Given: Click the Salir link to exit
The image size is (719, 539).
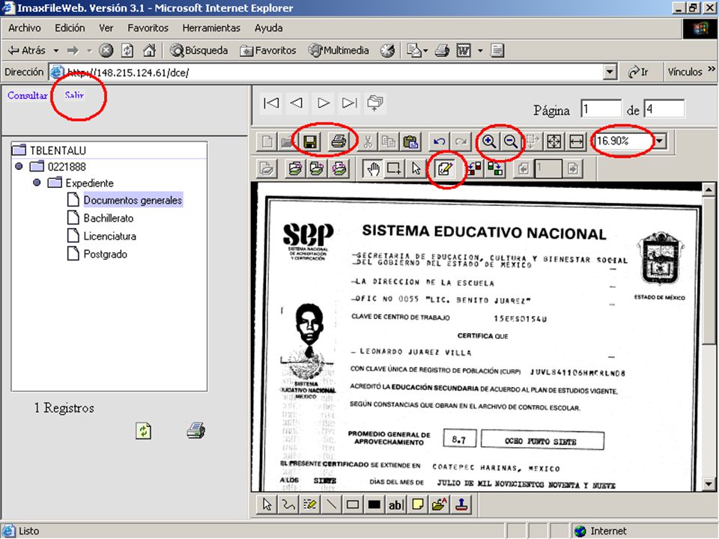Looking at the screenshot, I should pyautogui.click(x=74, y=95).
